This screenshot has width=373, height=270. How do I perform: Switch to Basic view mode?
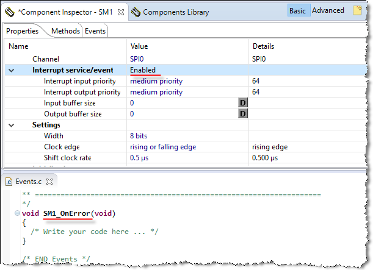tap(299, 11)
